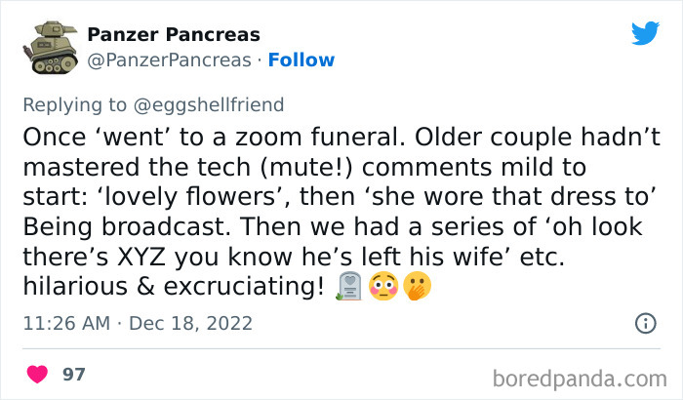The width and height of the screenshot is (683, 400).
Task: Open the tweet info circle icon
Action: click(x=645, y=323)
